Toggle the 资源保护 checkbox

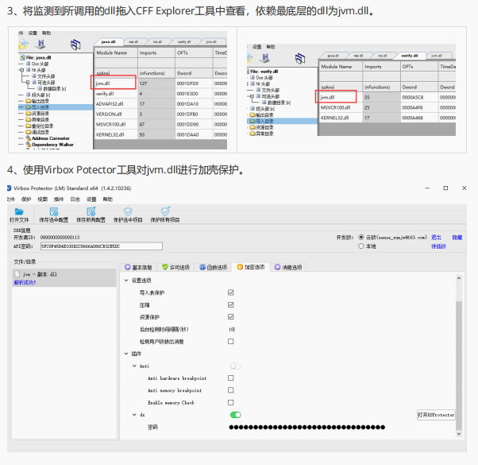231,316
